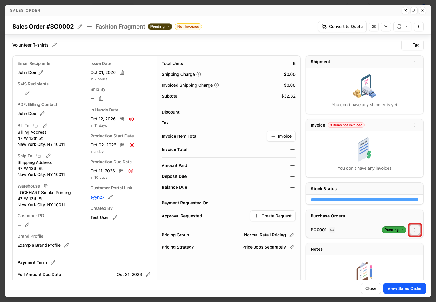The width and height of the screenshot is (436, 302).
Task: Click View Sales Order button
Action: click(405, 288)
